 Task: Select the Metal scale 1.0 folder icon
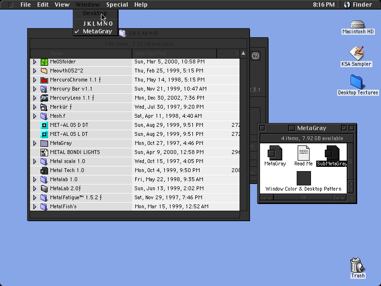(44, 161)
